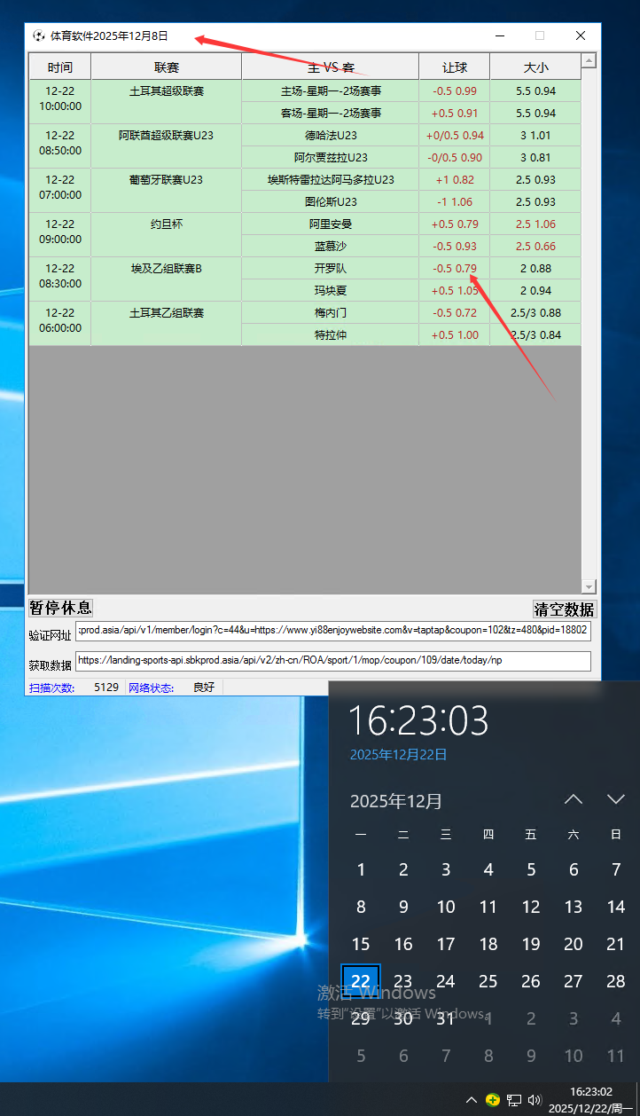
Task: Click the 清空数据 button
Action: click(x=564, y=609)
